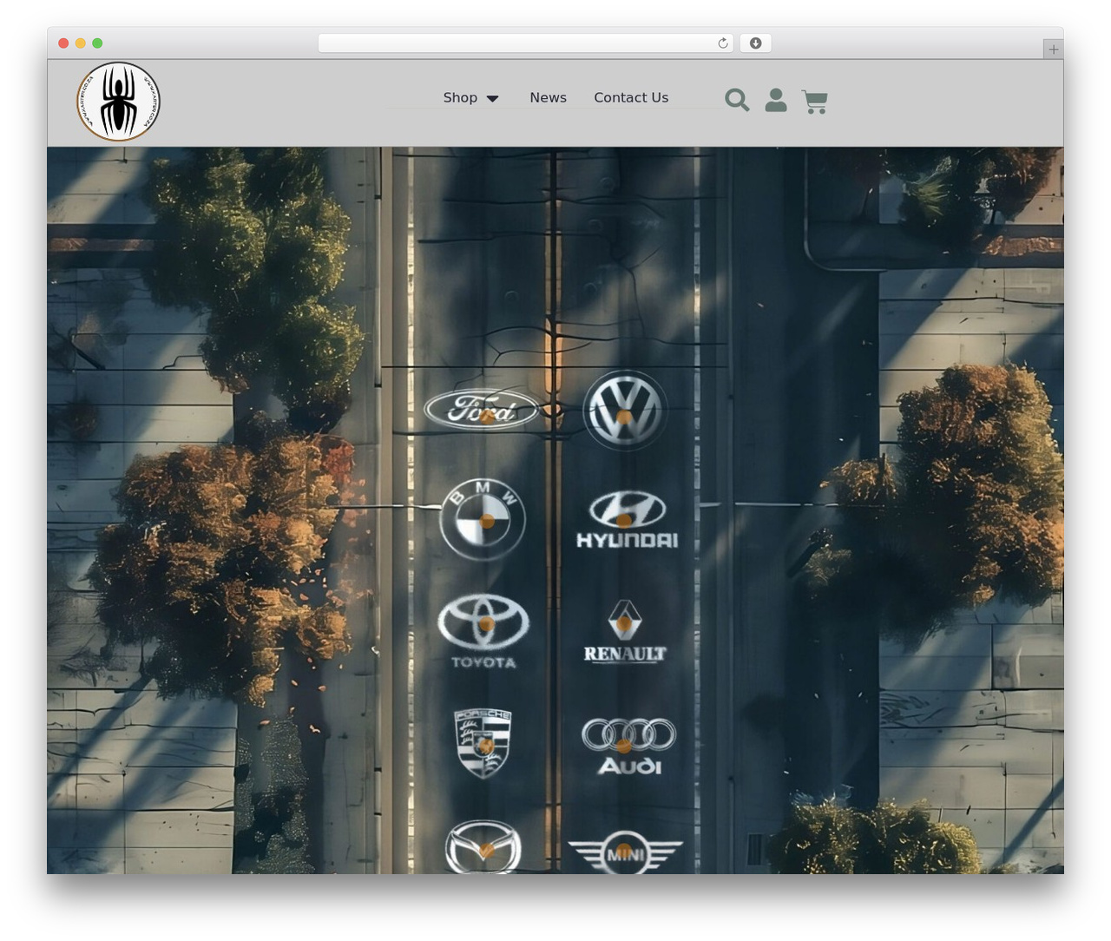Image resolution: width=1111 pixels, height=941 pixels.
Task: Focus the browser address bar
Action: point(525,43)
